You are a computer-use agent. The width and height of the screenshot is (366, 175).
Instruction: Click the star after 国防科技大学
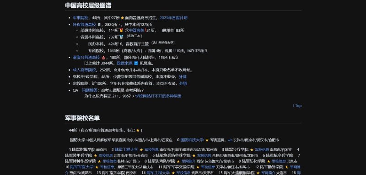(x=207, y=140)
